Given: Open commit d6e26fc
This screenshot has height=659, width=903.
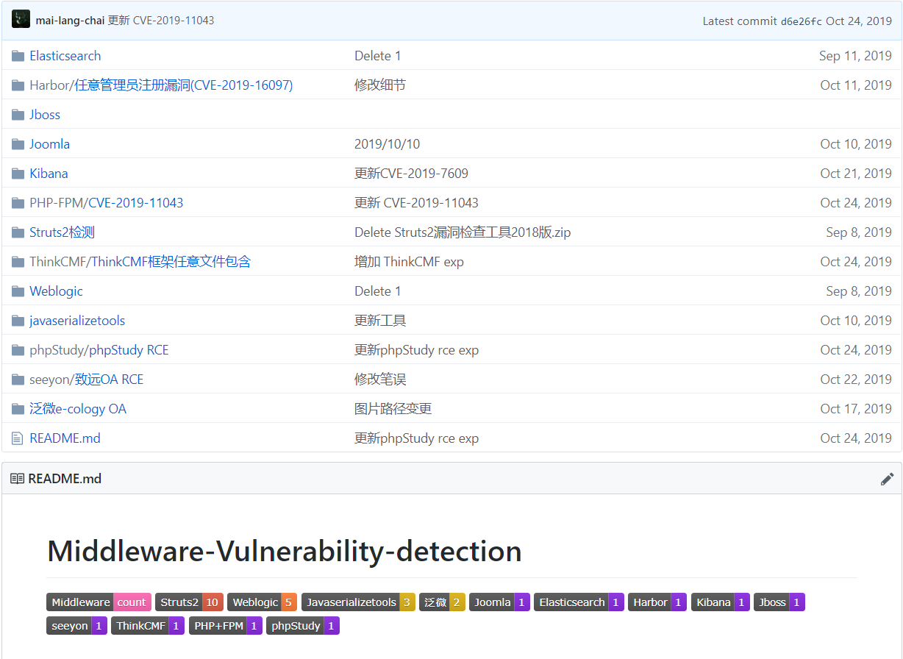Looking at the screenshot, I should (801, 21).
